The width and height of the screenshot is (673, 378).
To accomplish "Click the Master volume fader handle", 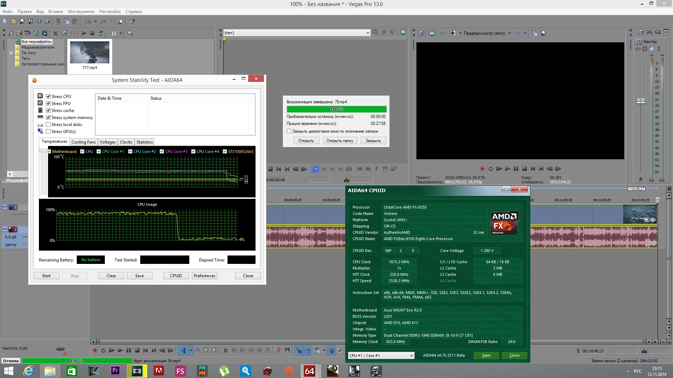I will click(641, 101).
